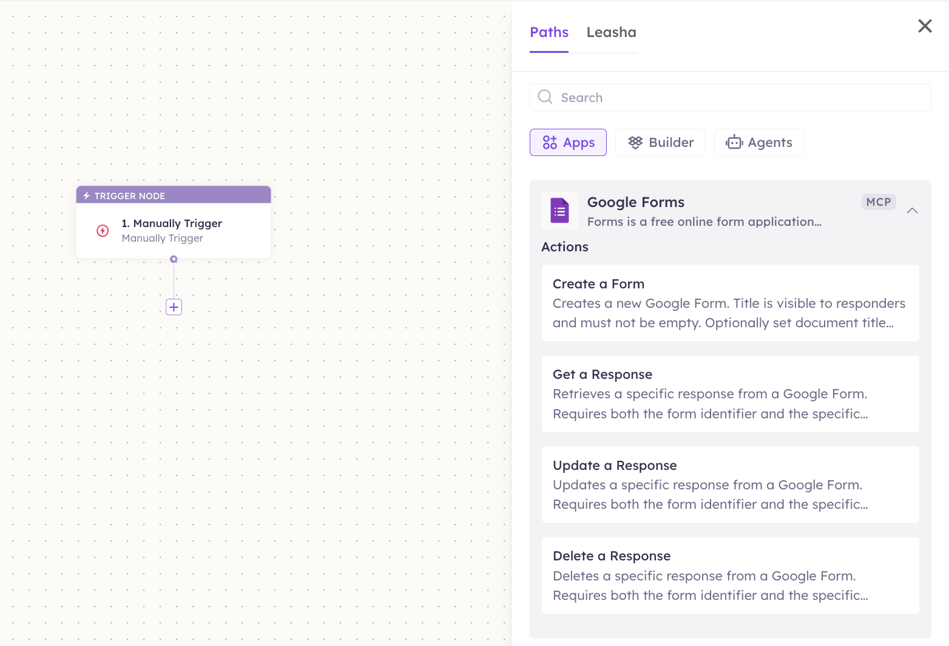Collapse the Google Forms section chevron
The height and width of the screenshot is (646, 949).
tap(912, 211)
